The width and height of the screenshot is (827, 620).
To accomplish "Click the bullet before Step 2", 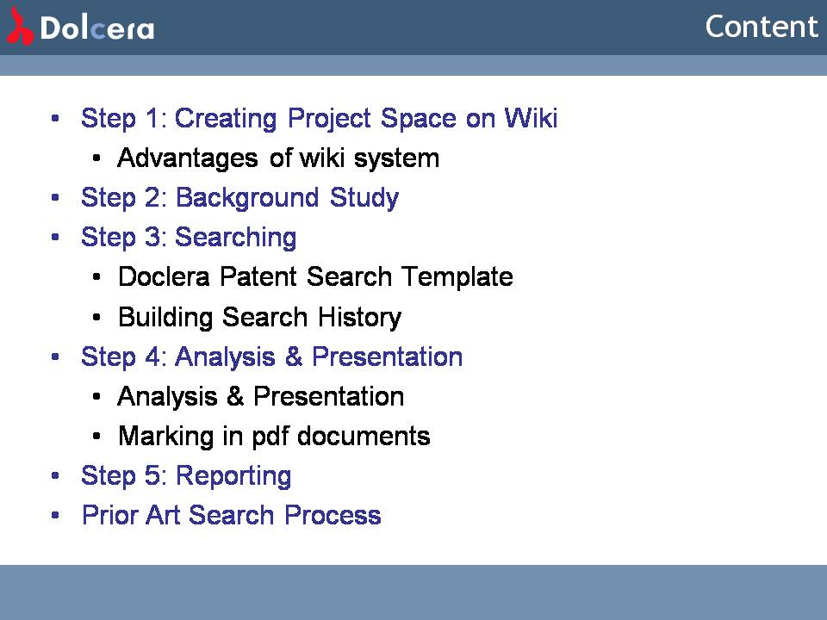I will [x=56, y=198].
